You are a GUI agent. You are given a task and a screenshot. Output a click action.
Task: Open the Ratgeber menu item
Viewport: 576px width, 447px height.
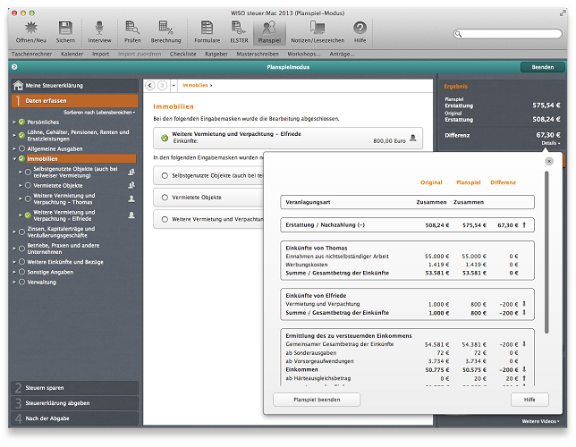(x=217, y=54)
